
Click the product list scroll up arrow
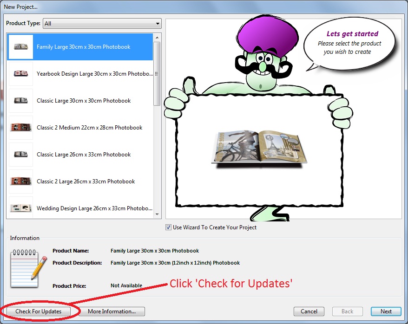[157, 38]
